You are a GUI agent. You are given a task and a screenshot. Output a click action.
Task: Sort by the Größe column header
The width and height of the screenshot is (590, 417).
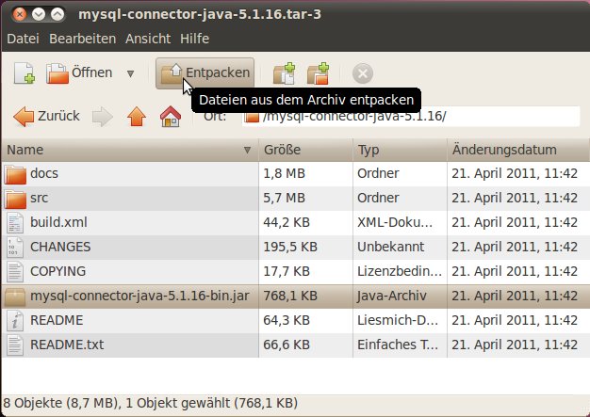tap(304, 150)
